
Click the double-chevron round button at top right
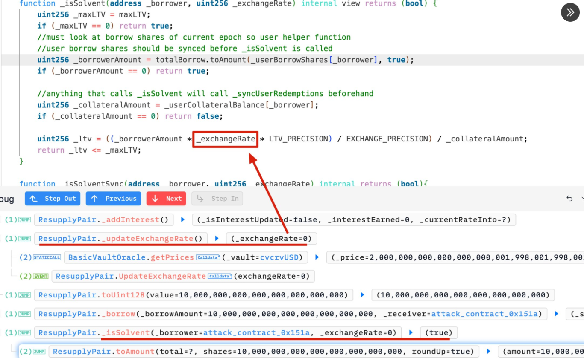tap(570, 12)
